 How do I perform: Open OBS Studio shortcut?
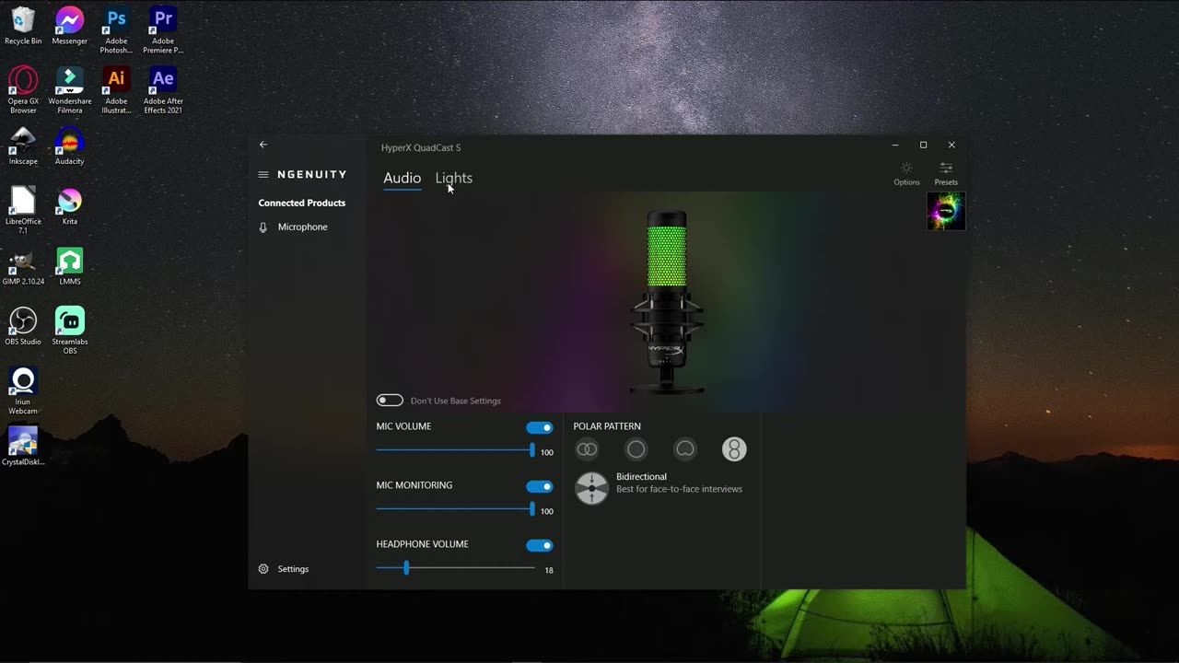[23, 327]
